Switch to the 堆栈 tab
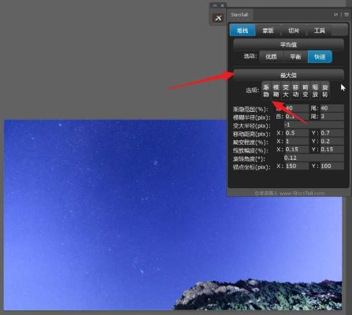352x315 pixels. click(243, 31)
